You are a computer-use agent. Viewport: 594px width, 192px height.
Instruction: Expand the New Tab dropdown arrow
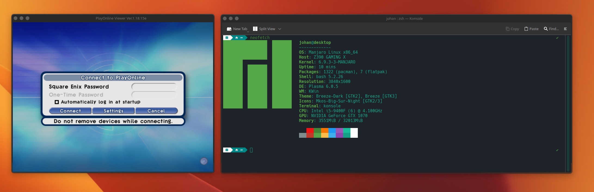click(248, 31)
